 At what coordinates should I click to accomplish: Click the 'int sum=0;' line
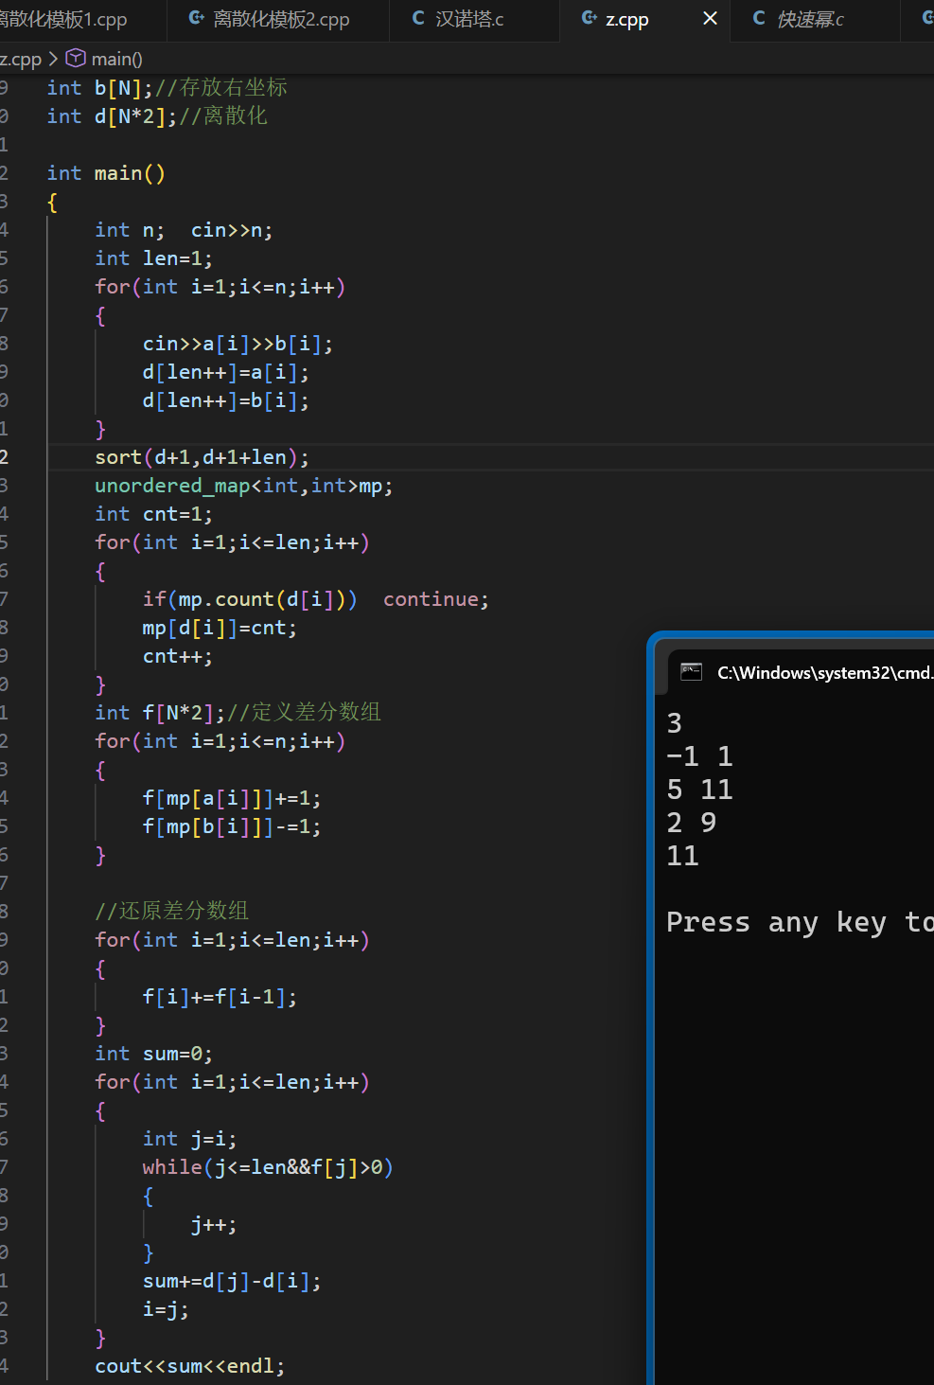coord(153,1054)
